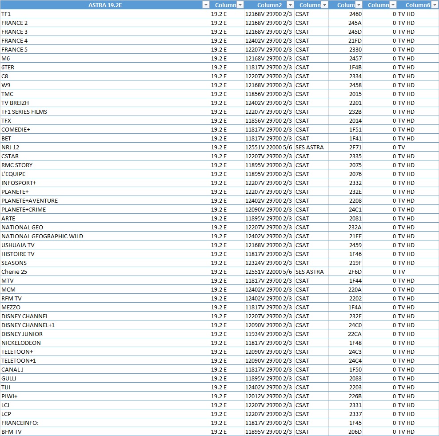Open the Column6 filter dropdown
439x436 pixels.
coord(435,5)
